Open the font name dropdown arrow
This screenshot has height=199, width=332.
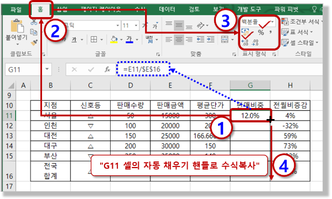[118, 25]
